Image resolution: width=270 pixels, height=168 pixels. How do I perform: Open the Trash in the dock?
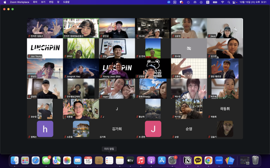(255, 160)
